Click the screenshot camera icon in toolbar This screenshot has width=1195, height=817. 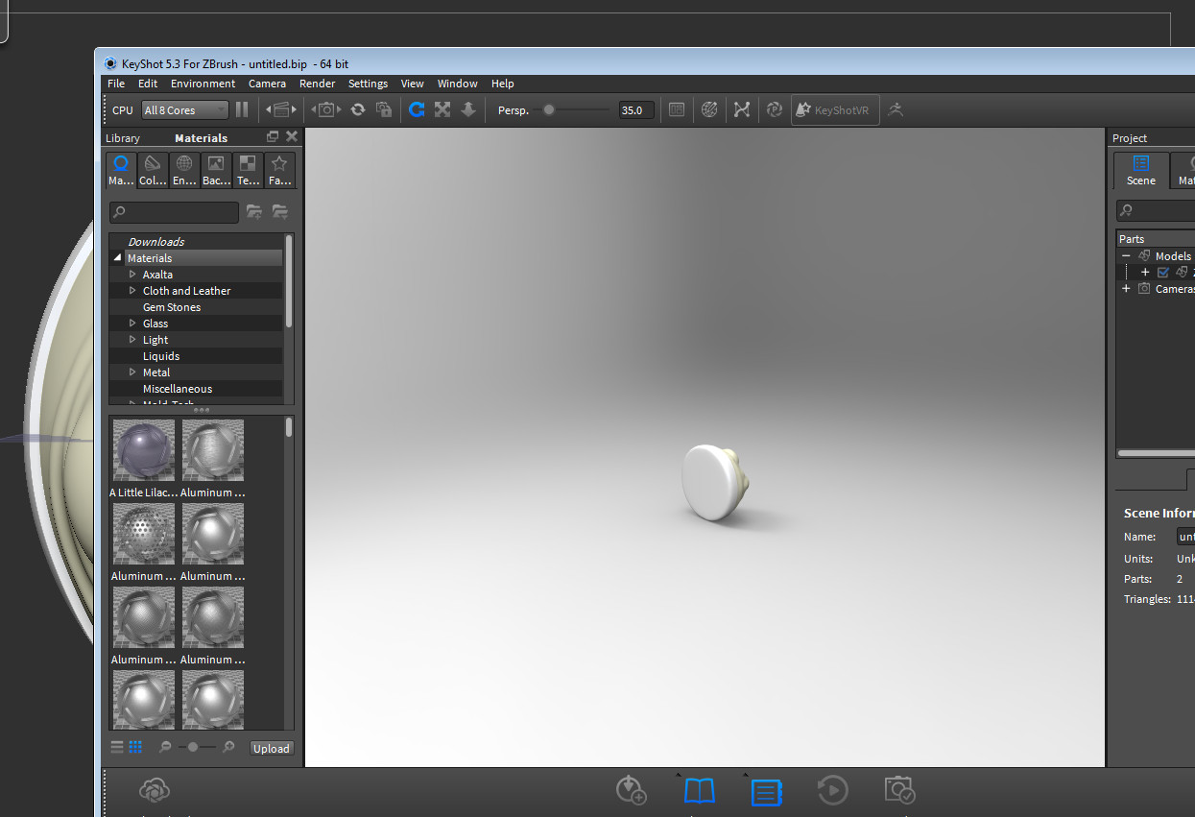325,109
